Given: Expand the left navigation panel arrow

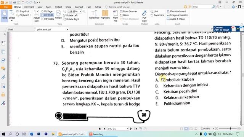Looking at the screenshot, I should coord(5,34).
